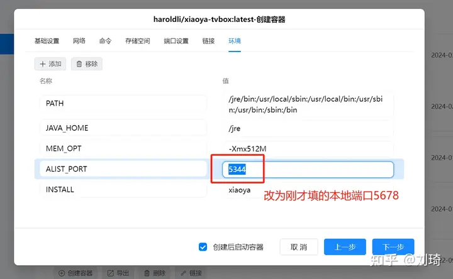The image size is (453, 279).
Task: Switch to the 存储空间 tab
Action: pyautogui.click(x=138, y=41)
